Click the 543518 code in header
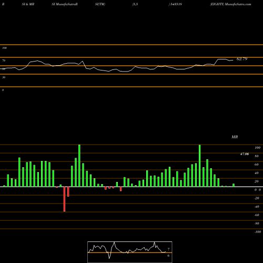 pos(176,4)
